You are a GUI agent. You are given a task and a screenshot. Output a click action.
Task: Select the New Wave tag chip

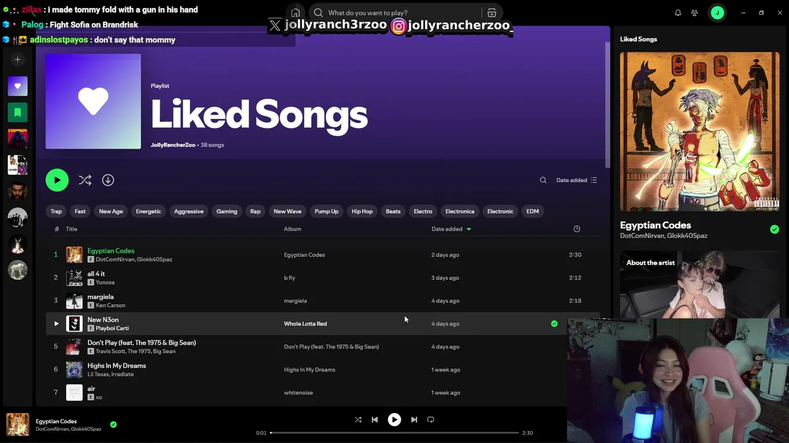(287, 211)
